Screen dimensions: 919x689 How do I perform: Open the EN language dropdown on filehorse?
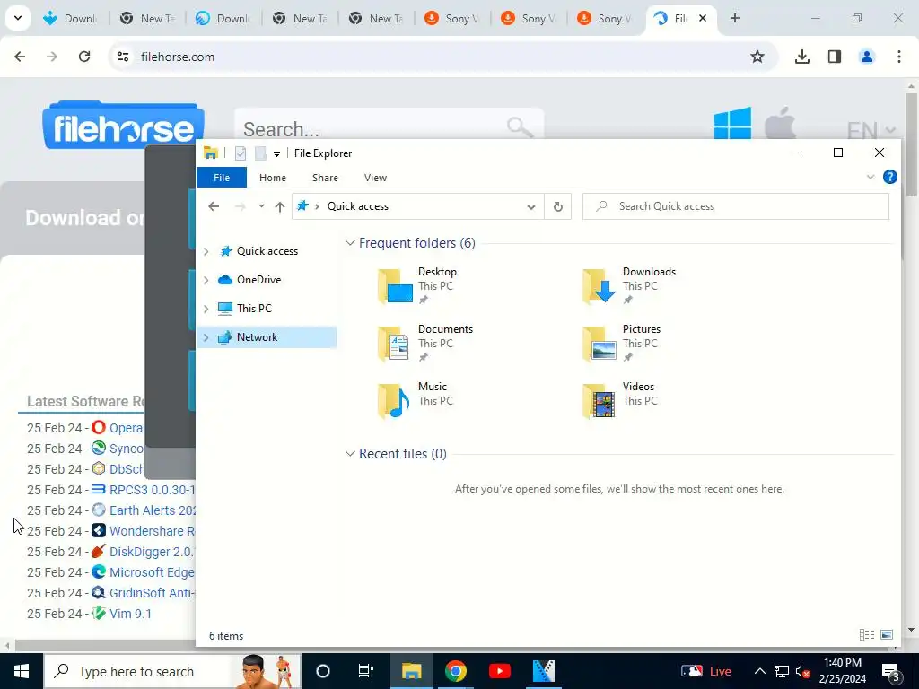tap(871, 129)
